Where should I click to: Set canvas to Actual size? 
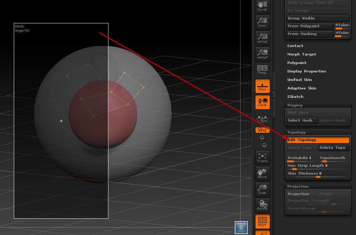click(262, 38)
